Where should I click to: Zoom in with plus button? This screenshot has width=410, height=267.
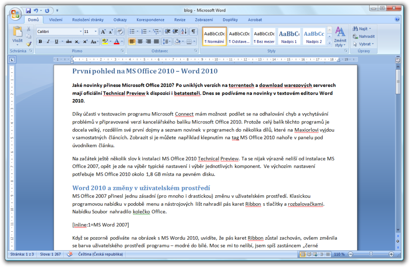391,254
